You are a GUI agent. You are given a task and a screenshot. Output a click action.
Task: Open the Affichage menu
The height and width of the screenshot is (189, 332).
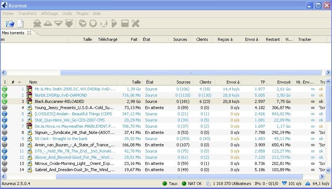[x=49, y=13]
